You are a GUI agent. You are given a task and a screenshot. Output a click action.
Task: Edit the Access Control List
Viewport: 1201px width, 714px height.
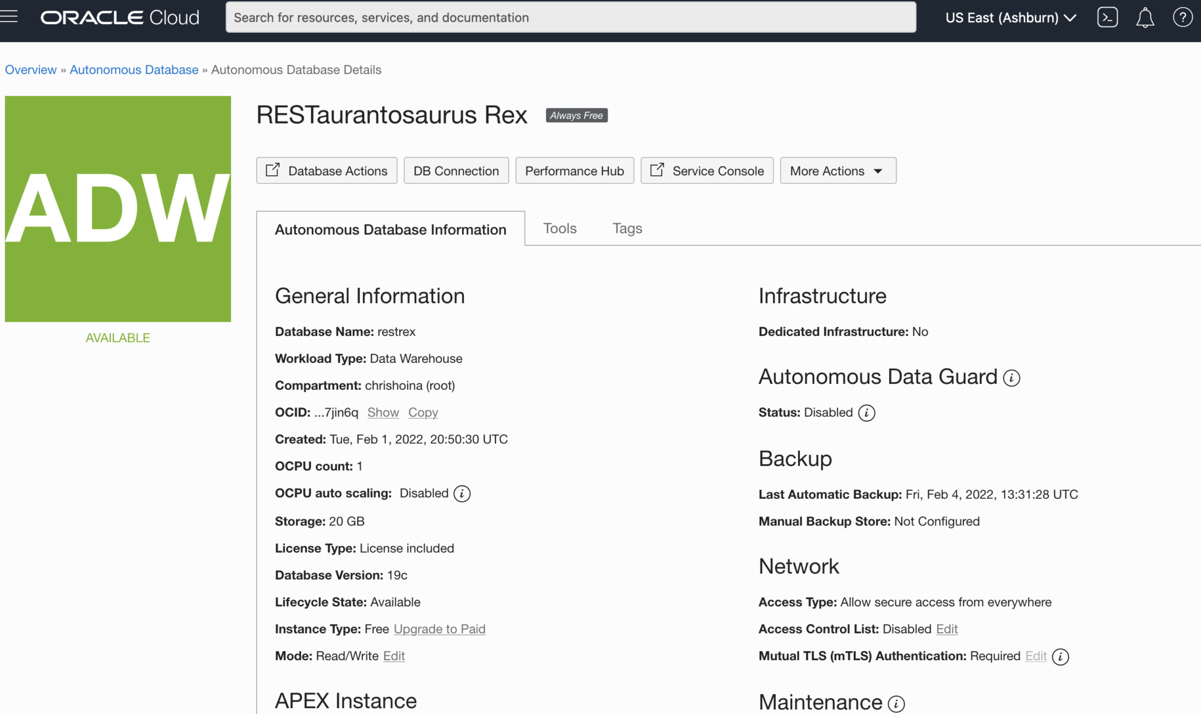[x=946, y=629]
